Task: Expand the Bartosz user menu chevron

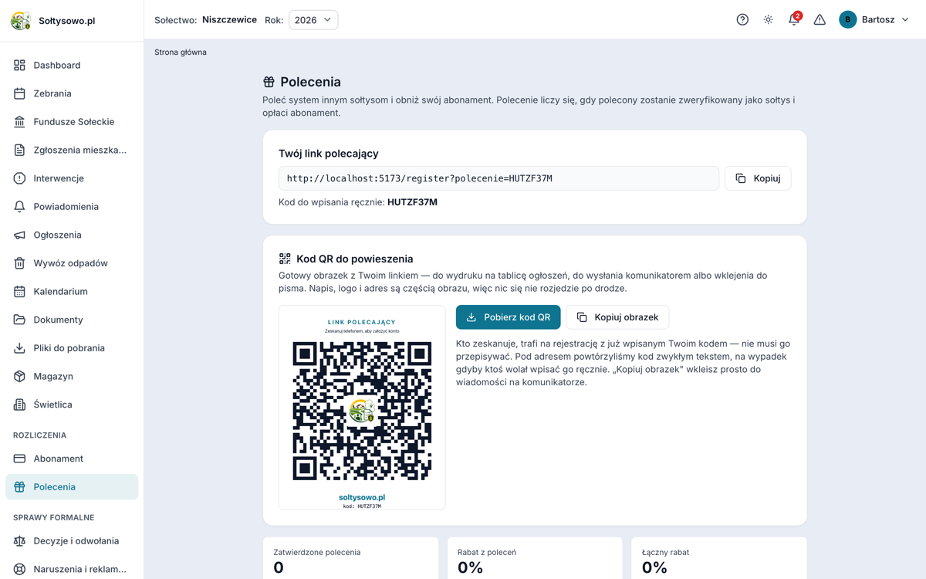Action: 905,20
